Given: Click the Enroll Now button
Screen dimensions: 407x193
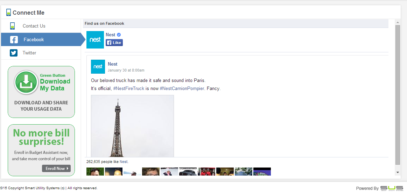Looking at the screenshot, I should [56, 169].
